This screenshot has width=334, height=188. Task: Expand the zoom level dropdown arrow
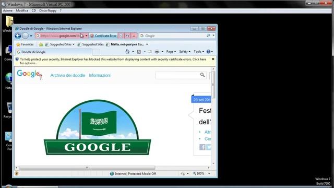click(209, 173)
